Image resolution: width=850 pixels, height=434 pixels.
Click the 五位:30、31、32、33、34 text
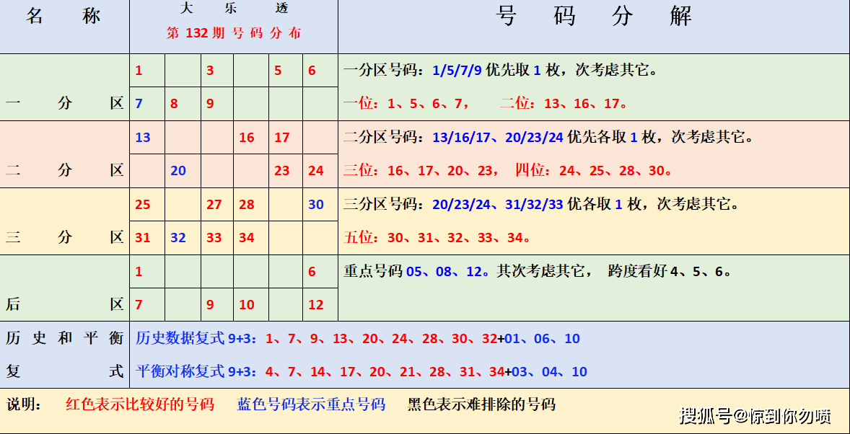coord(437,237)
